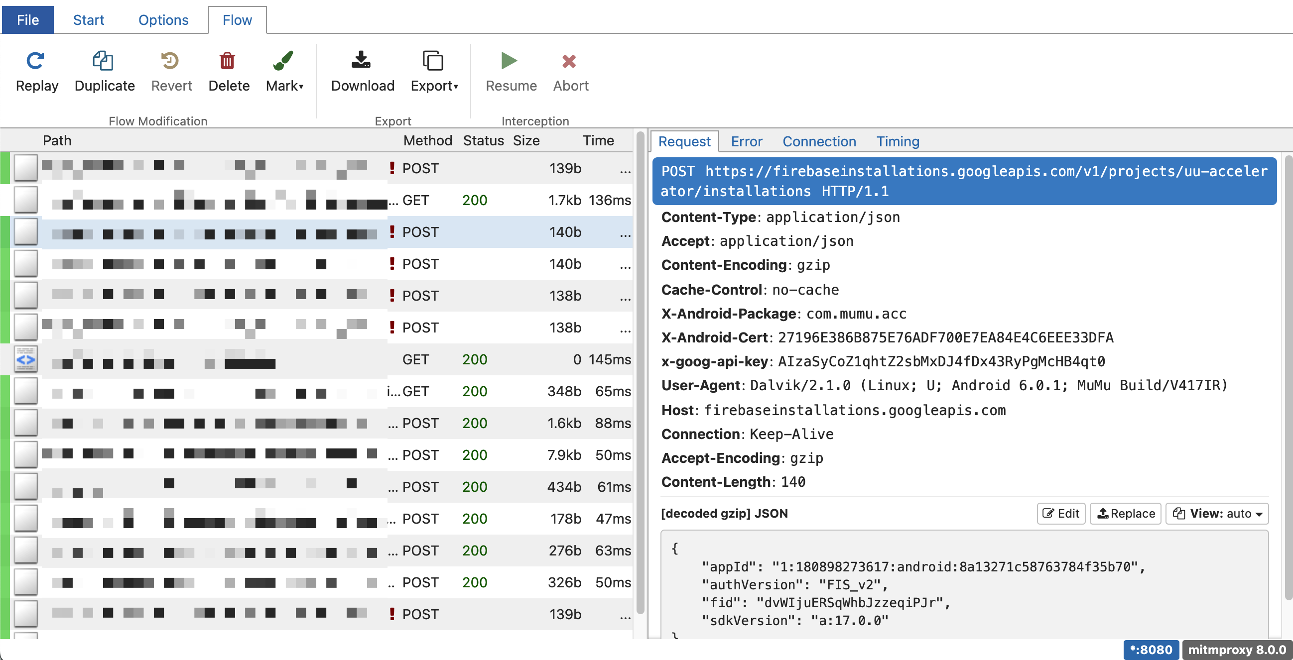Image resolution: width=1293 pixels, height=660 pixels.
Task: Select the GET flow with 348b size
Action: (x=316, y=391)
